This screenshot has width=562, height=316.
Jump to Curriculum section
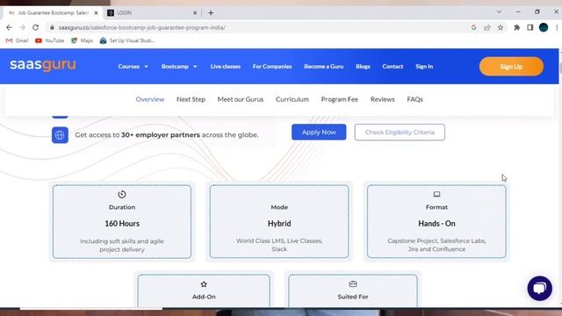click(292, 99)
